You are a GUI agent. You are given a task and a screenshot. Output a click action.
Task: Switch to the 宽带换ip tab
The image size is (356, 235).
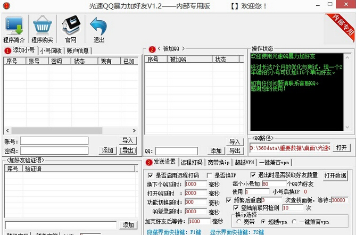point(219,162)
